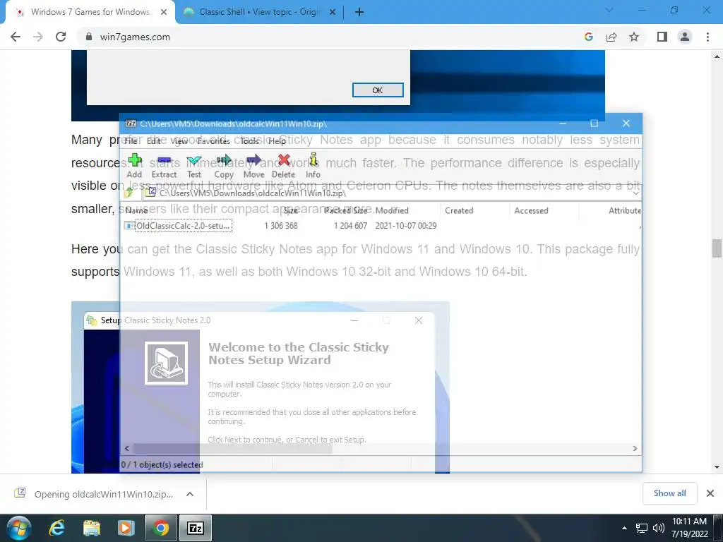
Task: Open the File menu in 7-Zip
Action: pos(131,141)
